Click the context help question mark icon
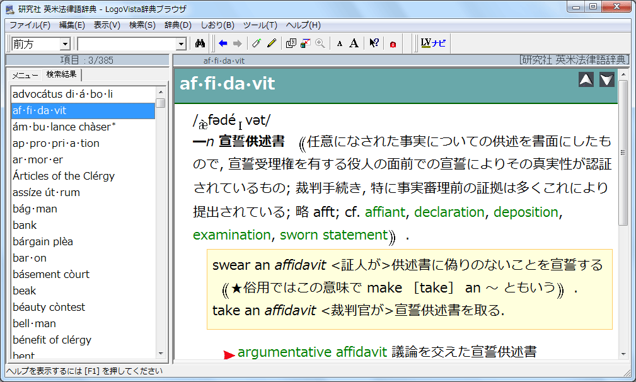Screen dimensions: 636x382 (x=374, y=43)
